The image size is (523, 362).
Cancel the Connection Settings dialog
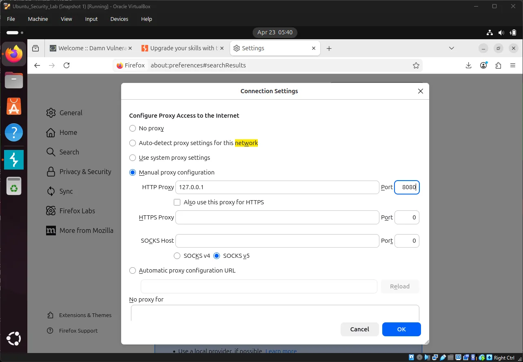359,329
